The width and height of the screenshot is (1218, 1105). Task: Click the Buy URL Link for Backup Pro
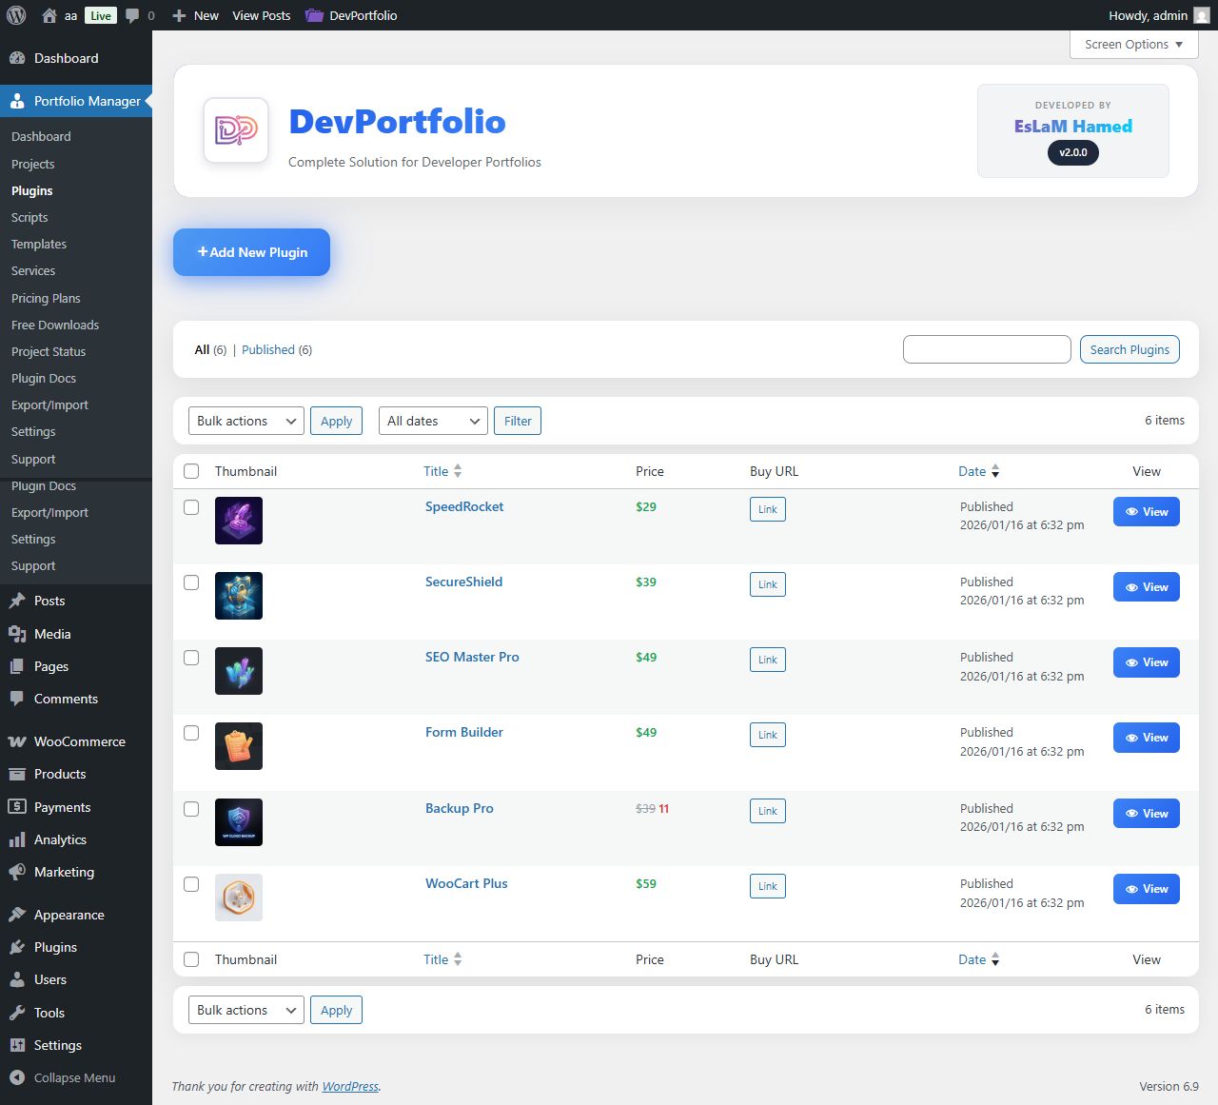point(768,811)
